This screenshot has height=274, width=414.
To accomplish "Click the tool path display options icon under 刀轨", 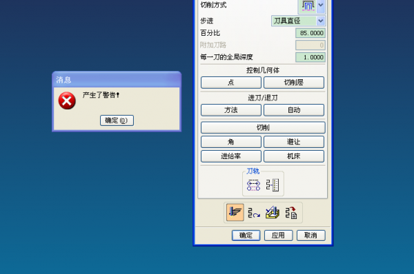I will pos(253,185).
